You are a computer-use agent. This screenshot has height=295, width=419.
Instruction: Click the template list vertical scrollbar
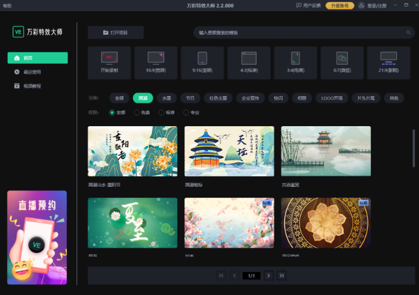click(414, 148)
